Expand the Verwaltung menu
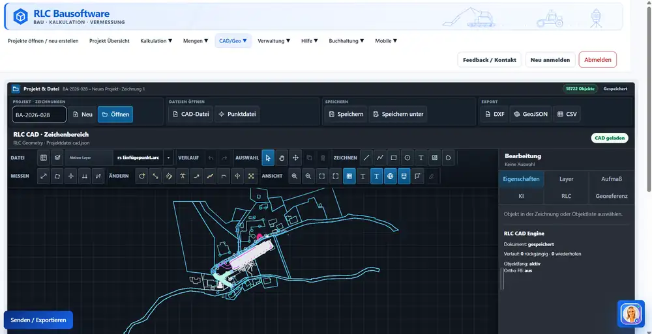 [274, 41]
